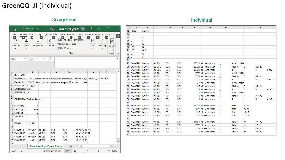The height and width of the screenshot is (160, 285).
Task: Open the Developer ribbon tab
Action: [x=88, y=34]
